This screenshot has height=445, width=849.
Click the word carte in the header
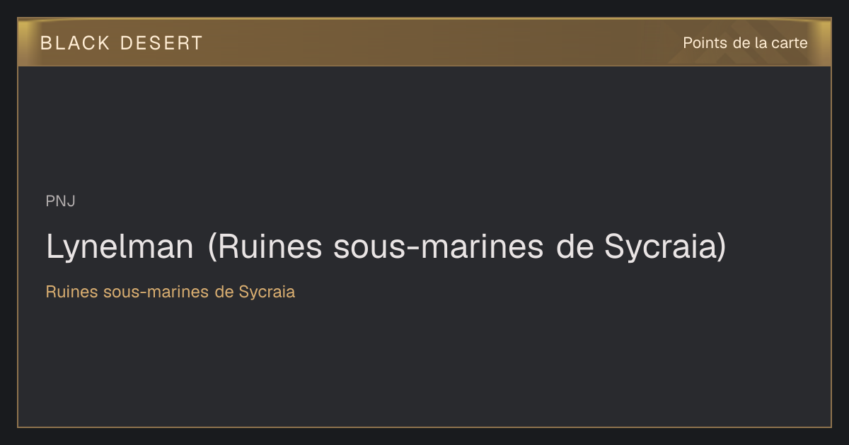[790, 43]
